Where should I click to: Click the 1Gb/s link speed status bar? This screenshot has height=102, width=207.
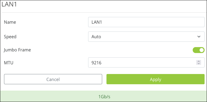tap(103, 96)
